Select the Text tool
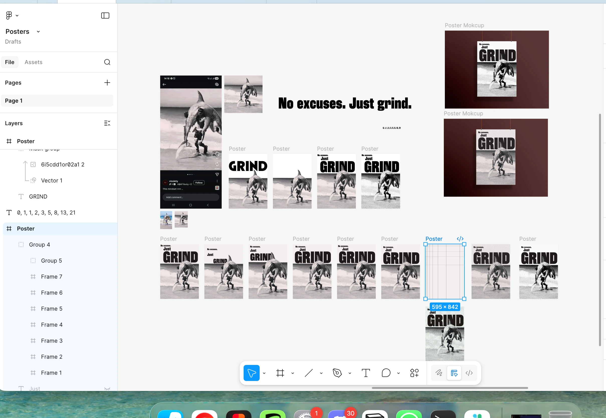606x418 pixels. (x=366, y=373)
